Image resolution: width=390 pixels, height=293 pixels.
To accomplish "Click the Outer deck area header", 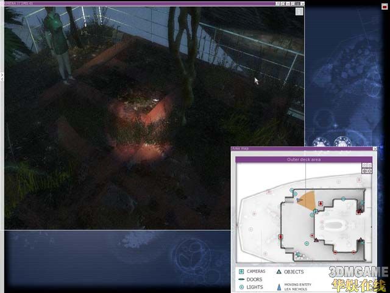I will [303, 159].
